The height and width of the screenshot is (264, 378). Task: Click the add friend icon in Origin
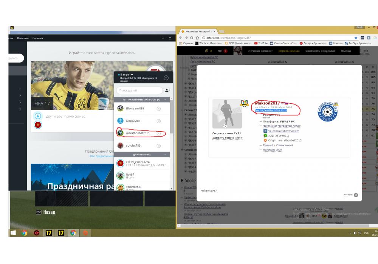[x=167, y=91]
